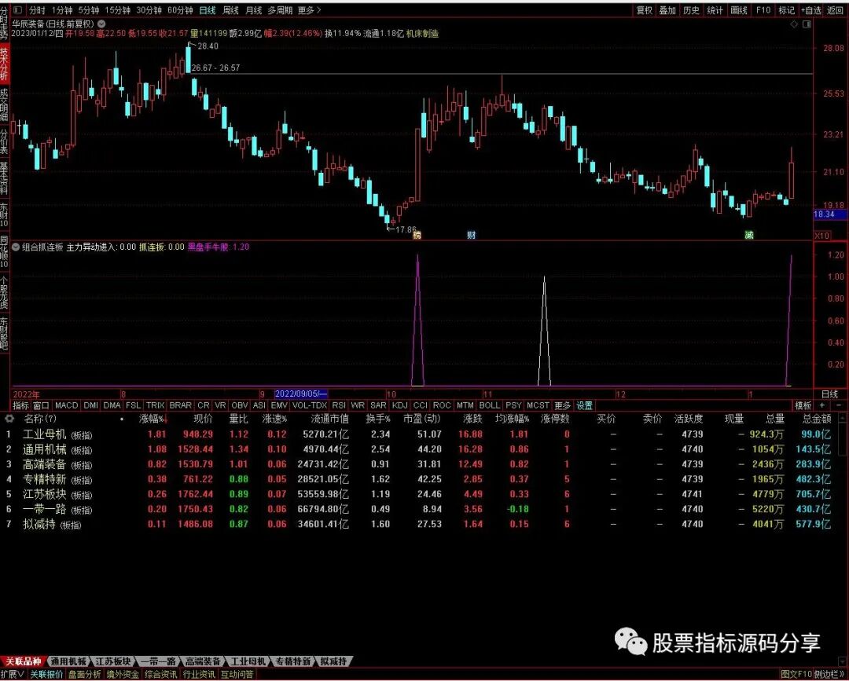The image size is (849, 681).
Task: Switch to 60分钟 period
Action: click(x=180, y=10)
